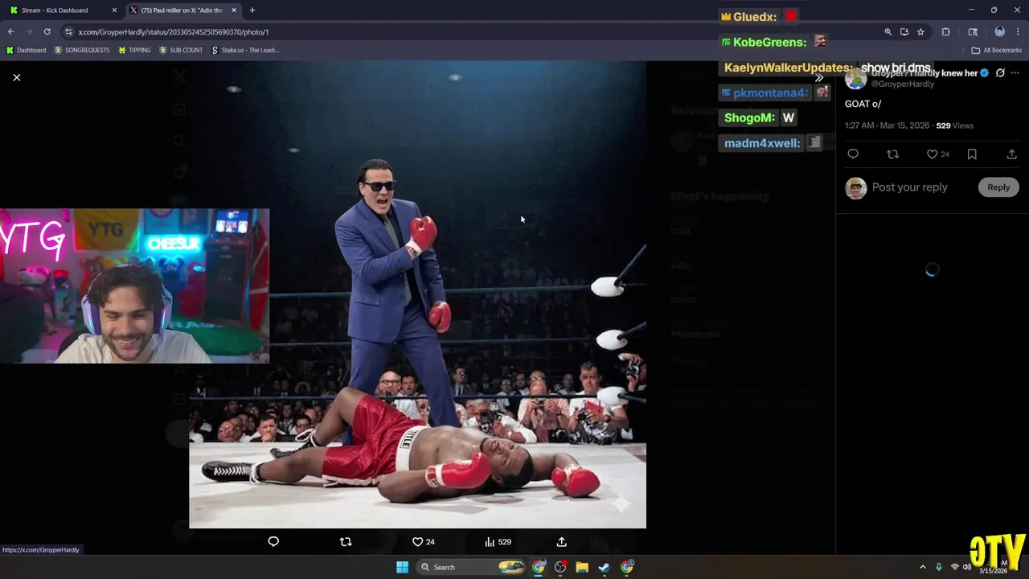Bookmark the tweet in the right sidebar
This screenshot has height=579, width=1029.
[972, 154]
